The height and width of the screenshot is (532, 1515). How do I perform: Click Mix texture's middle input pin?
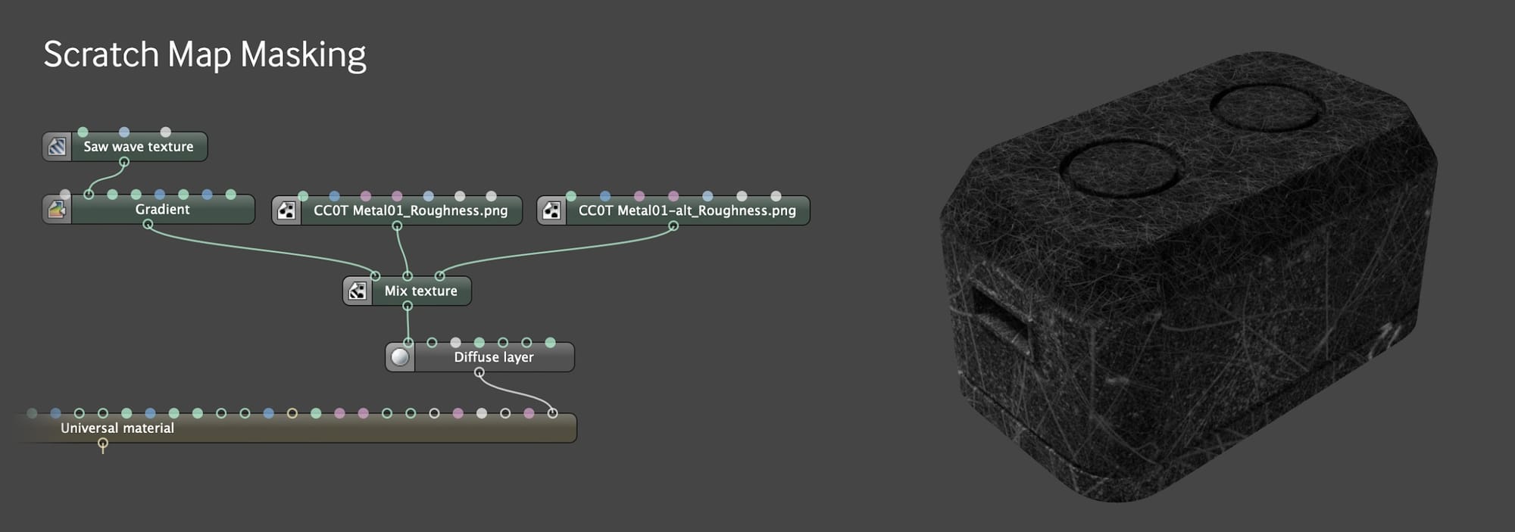pos(408,276)
